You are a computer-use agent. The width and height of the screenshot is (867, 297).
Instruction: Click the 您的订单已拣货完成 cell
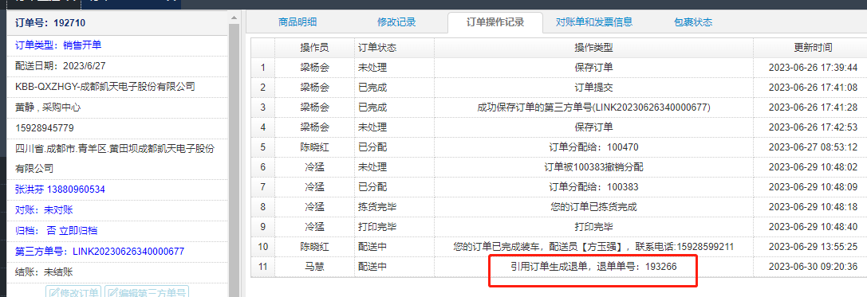[x=593, y=206]
